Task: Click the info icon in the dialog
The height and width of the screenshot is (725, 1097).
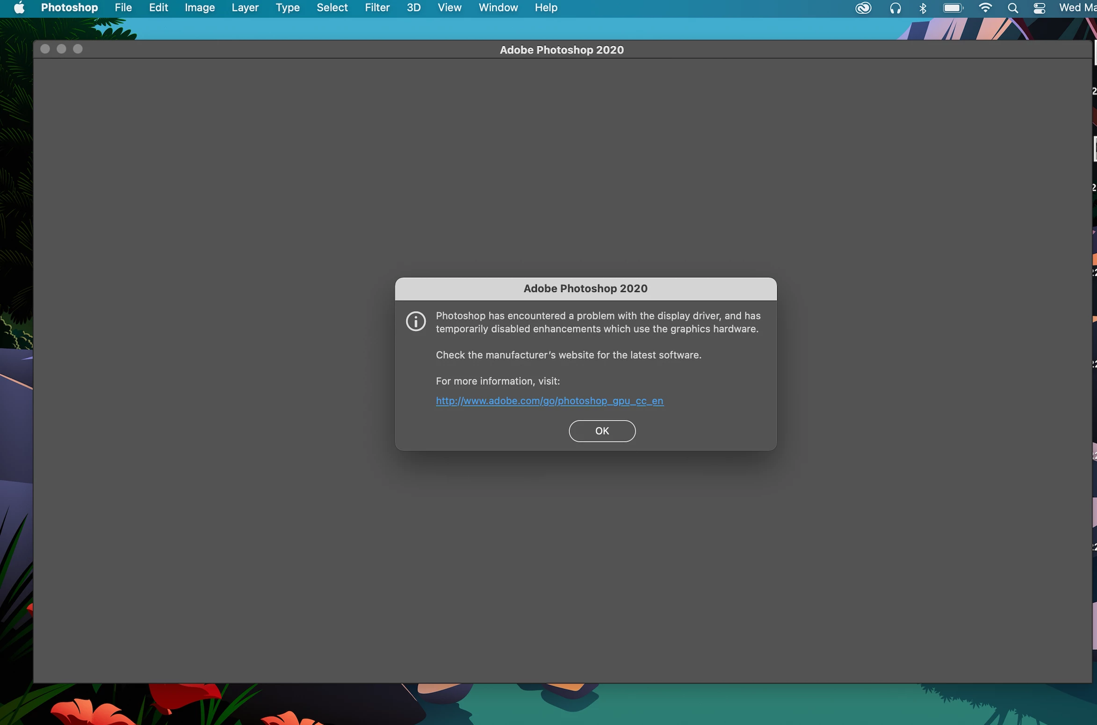Action: tap(416, 321)
